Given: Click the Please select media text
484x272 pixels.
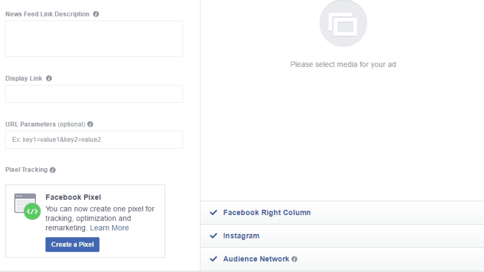Looking at the screenshot, I should (343, 65).
